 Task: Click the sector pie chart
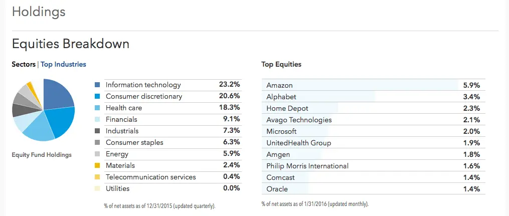tap(43, 110)
